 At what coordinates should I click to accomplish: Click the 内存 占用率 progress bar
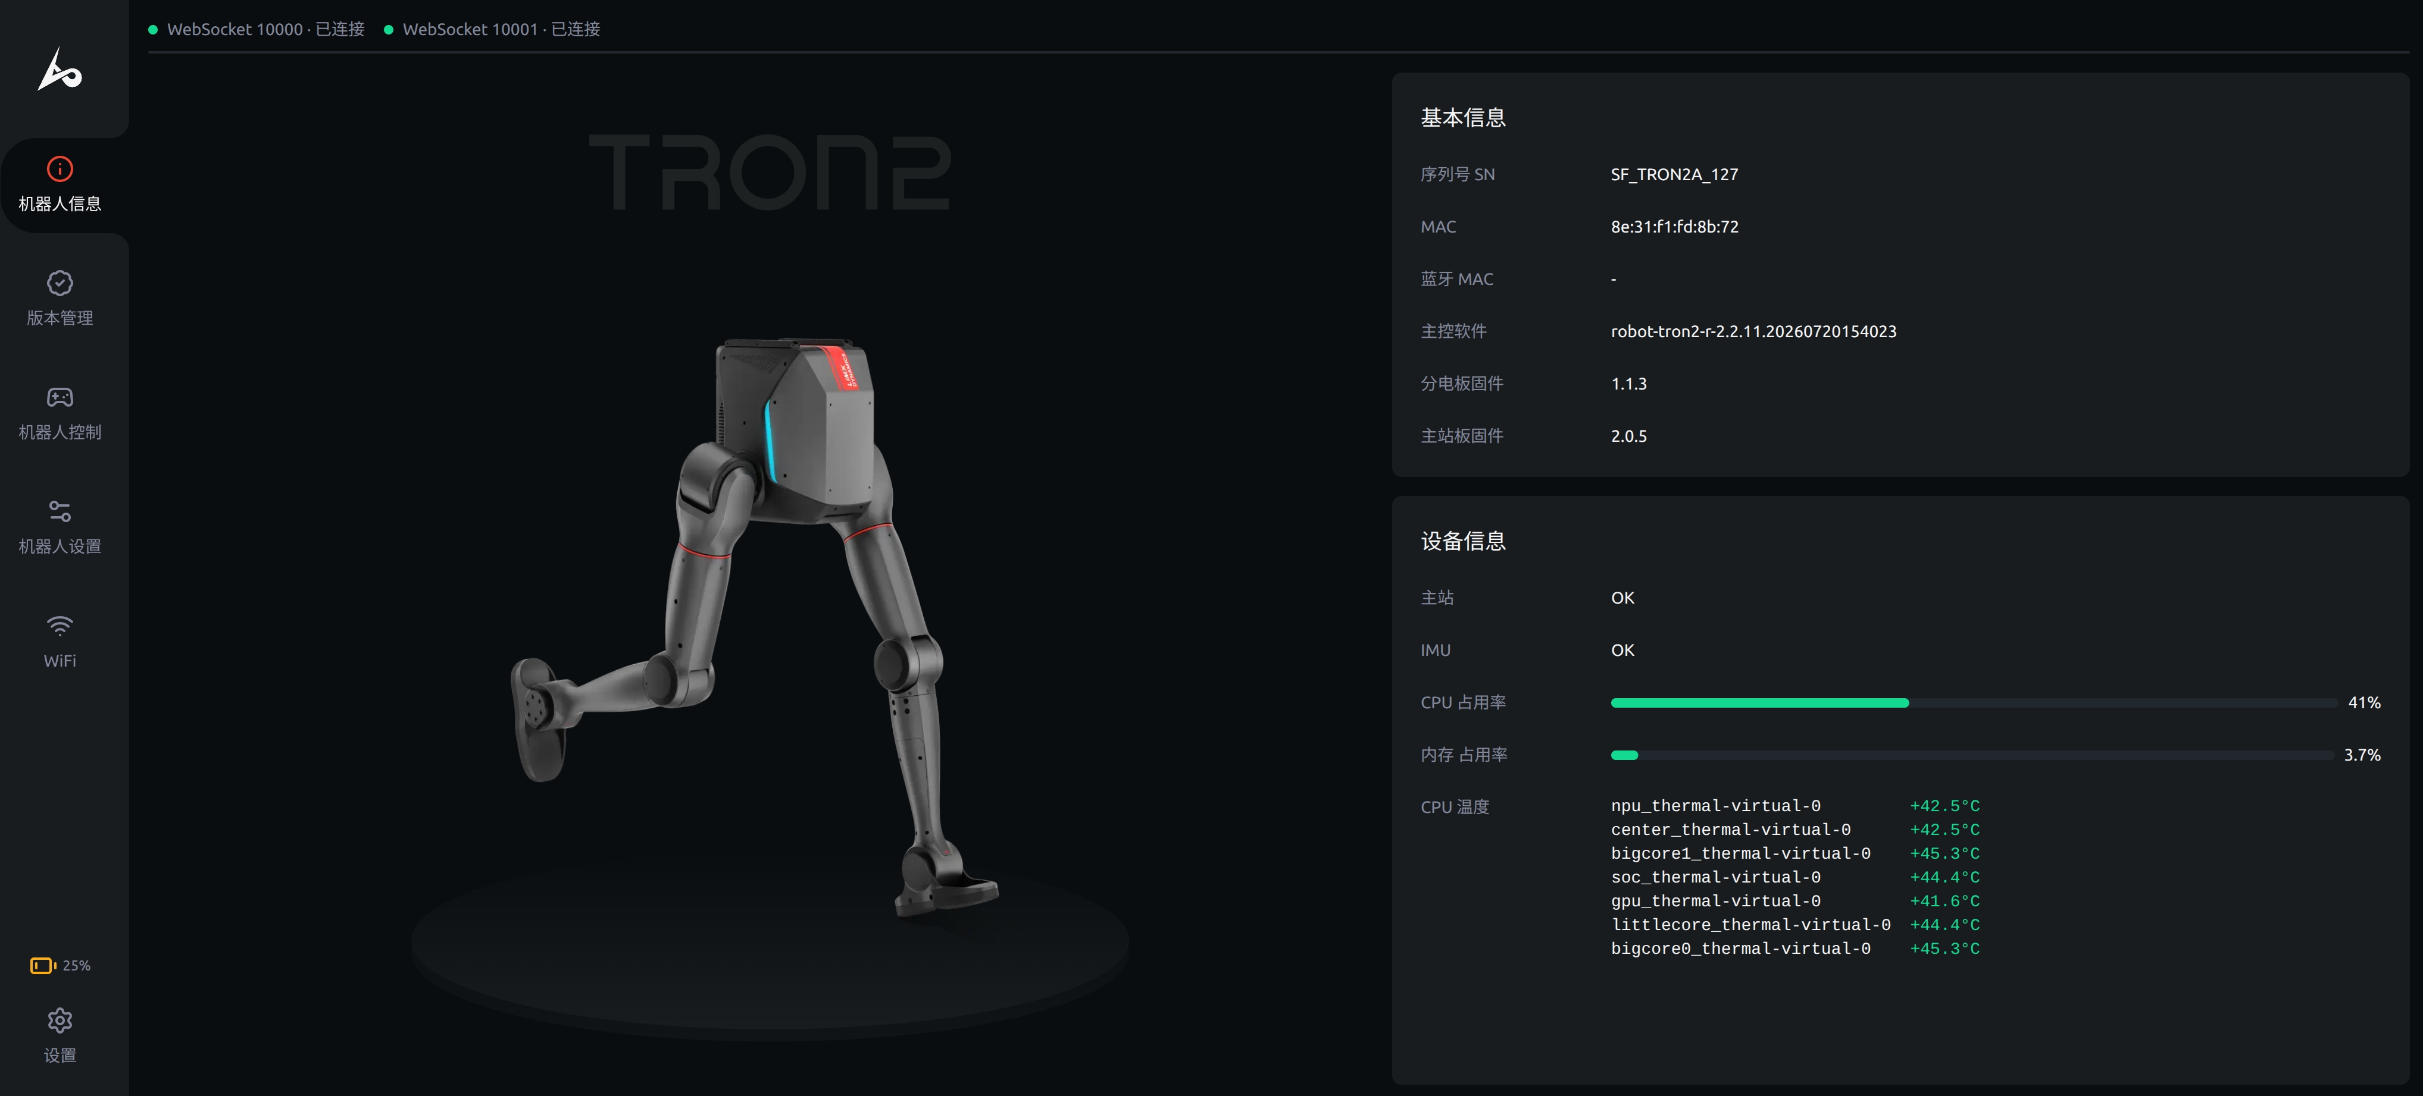[x=1974, y=756]
